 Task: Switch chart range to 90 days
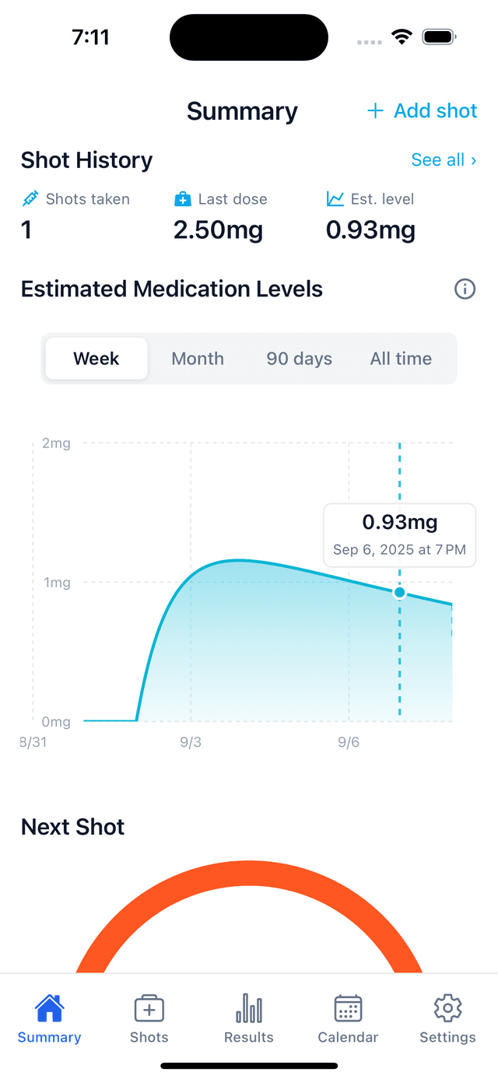coord(300,359)
